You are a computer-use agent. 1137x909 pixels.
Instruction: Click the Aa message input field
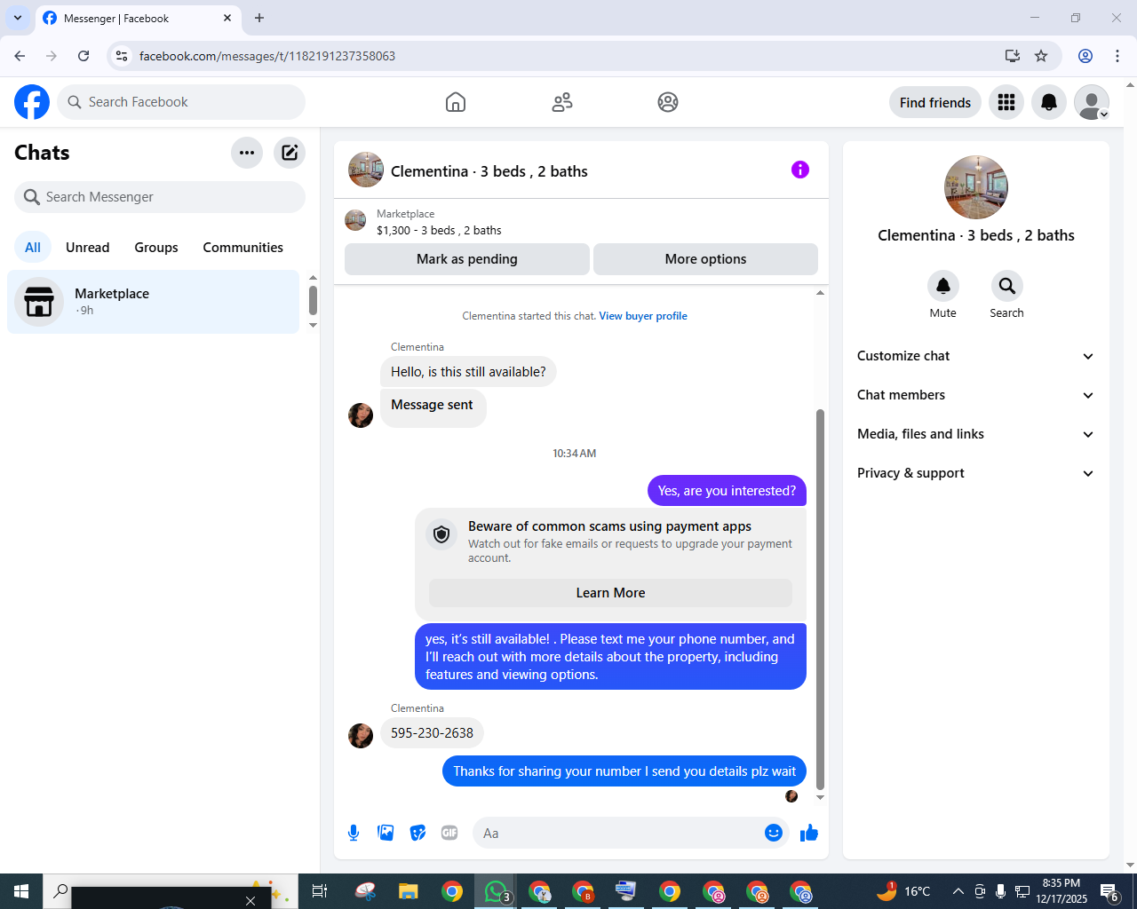617,833
